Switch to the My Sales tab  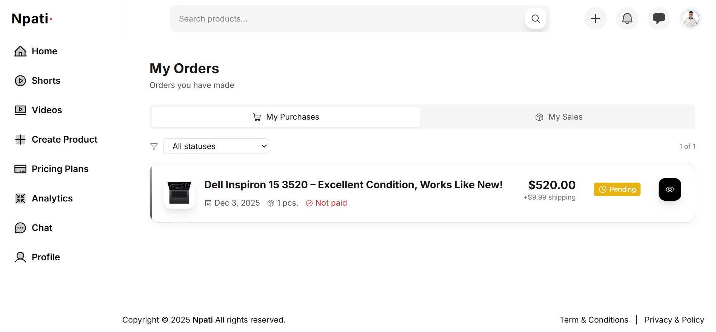pyautogui.click(x=559, y=117)
